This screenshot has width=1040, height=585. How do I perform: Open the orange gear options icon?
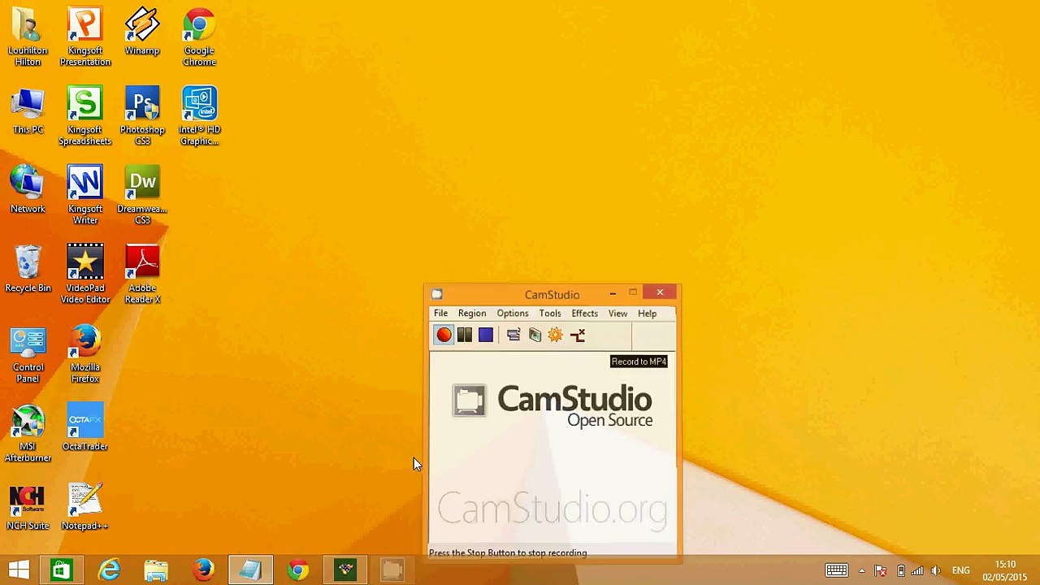coord(556,335)
